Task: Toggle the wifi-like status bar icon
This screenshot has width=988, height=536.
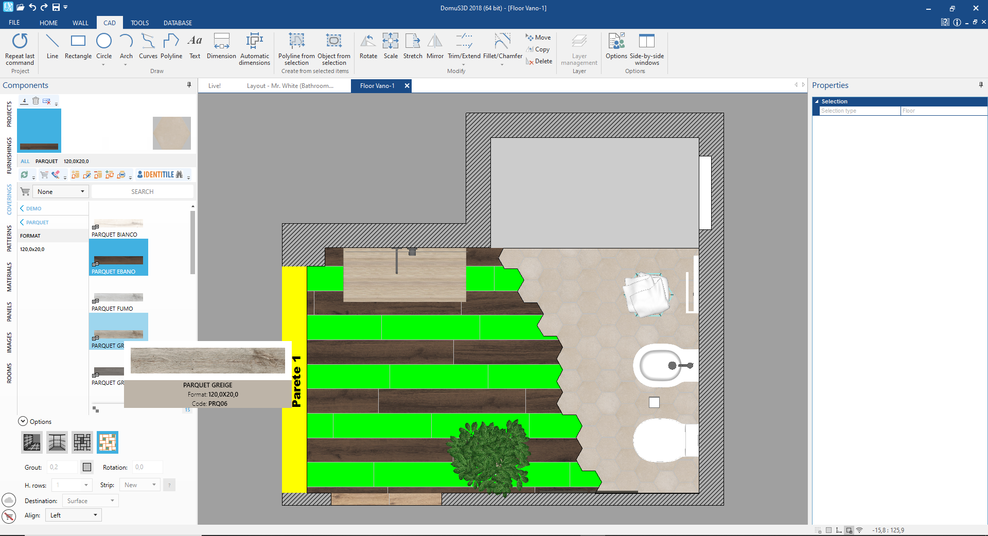Action: tap(859, 530)
